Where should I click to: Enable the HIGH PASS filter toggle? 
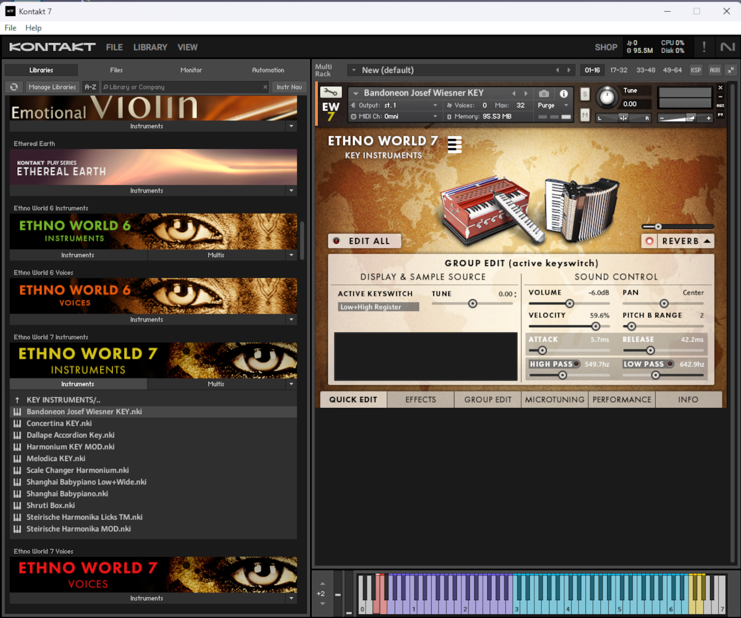tap(576, 364)
